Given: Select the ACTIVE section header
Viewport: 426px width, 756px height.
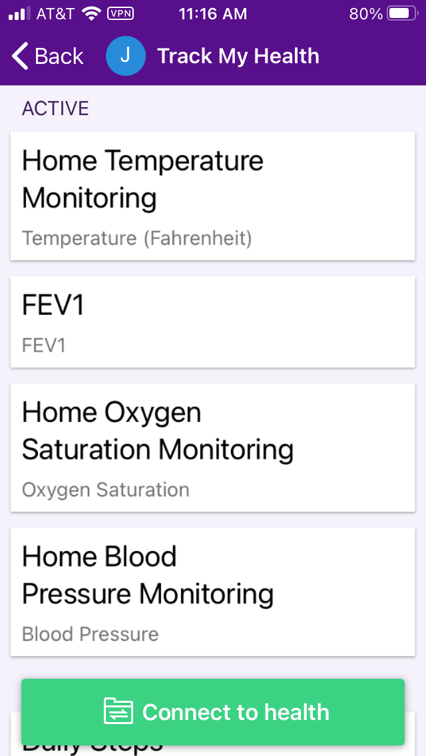Looking at the screenshot, I should point(55,108).
